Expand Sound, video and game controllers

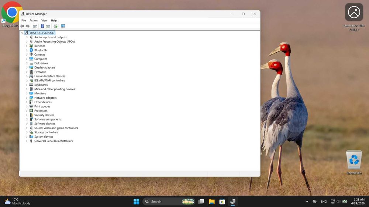coord(27,128)
